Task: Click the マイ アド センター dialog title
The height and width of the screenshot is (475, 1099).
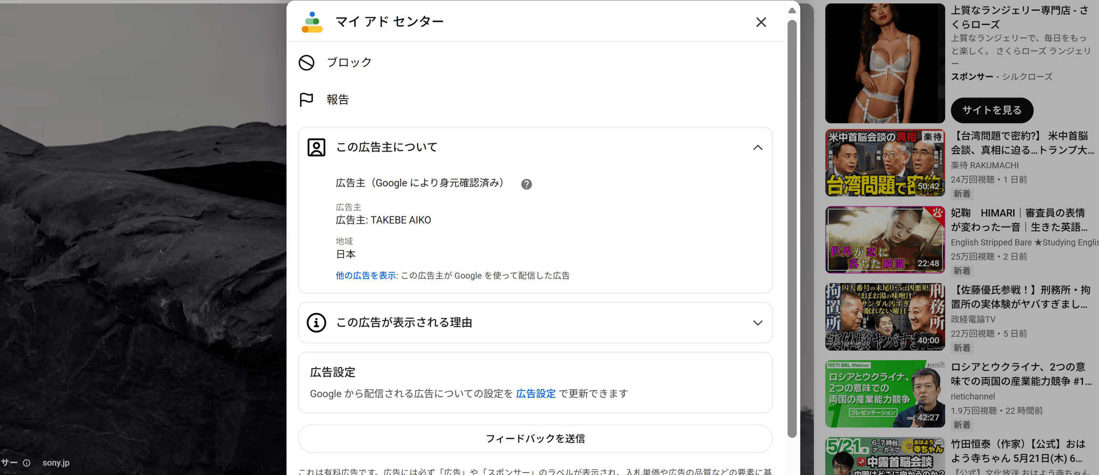Action: (389, 21)
